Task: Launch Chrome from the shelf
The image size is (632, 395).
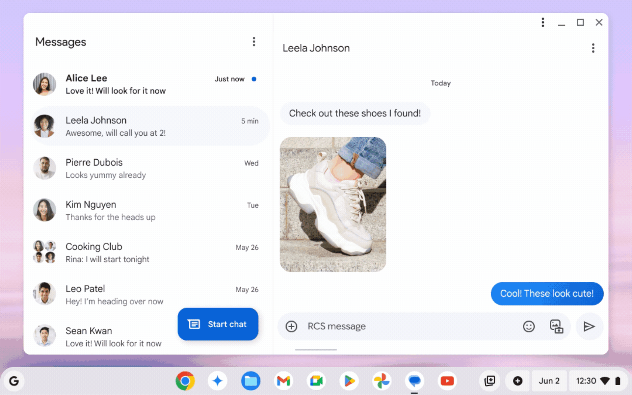Action: [185, 381]
